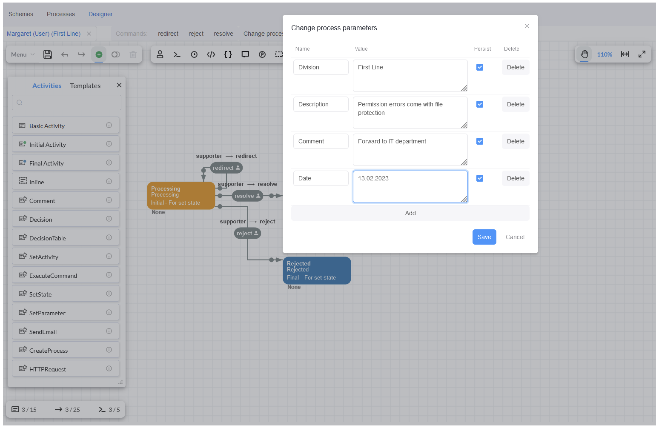This screenshot has height=428, width=659.
Task: Select the redirect transition node
Action: 226,168
